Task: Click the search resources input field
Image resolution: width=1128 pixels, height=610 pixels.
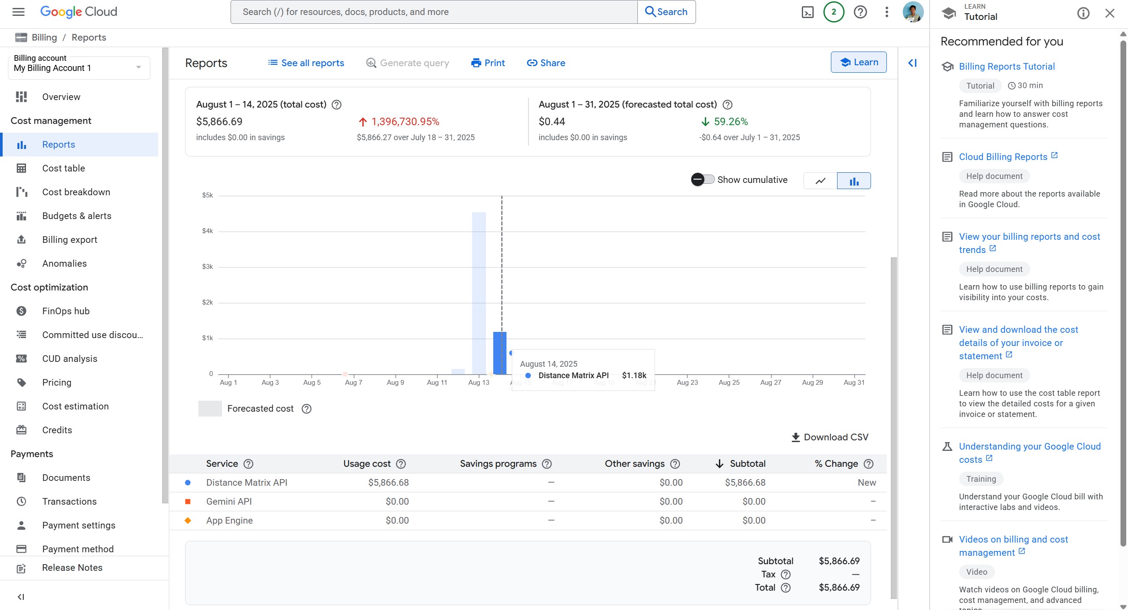Action: 434,12
